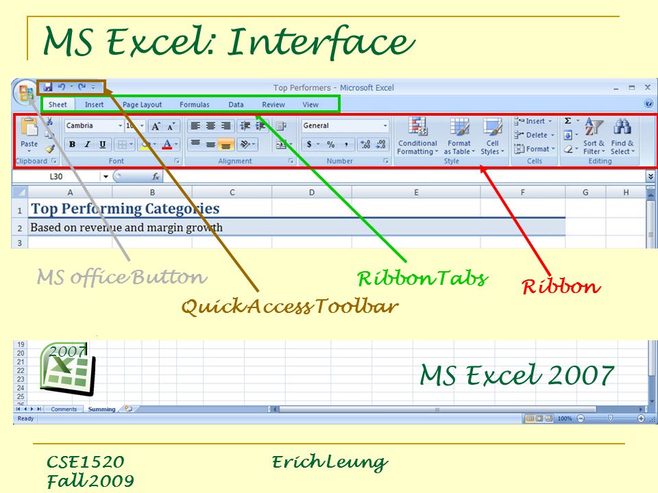Toggle Underline formatting
Image resolution: width=658 pixels, height=493 pixels.
[102, 144]
